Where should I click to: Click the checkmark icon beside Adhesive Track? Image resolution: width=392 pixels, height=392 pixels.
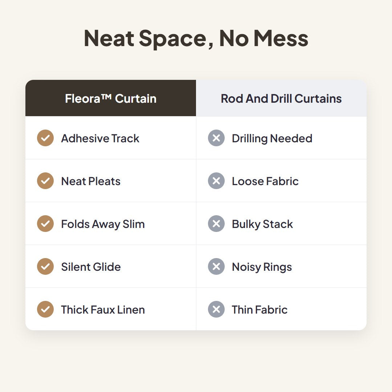point(45,138)
